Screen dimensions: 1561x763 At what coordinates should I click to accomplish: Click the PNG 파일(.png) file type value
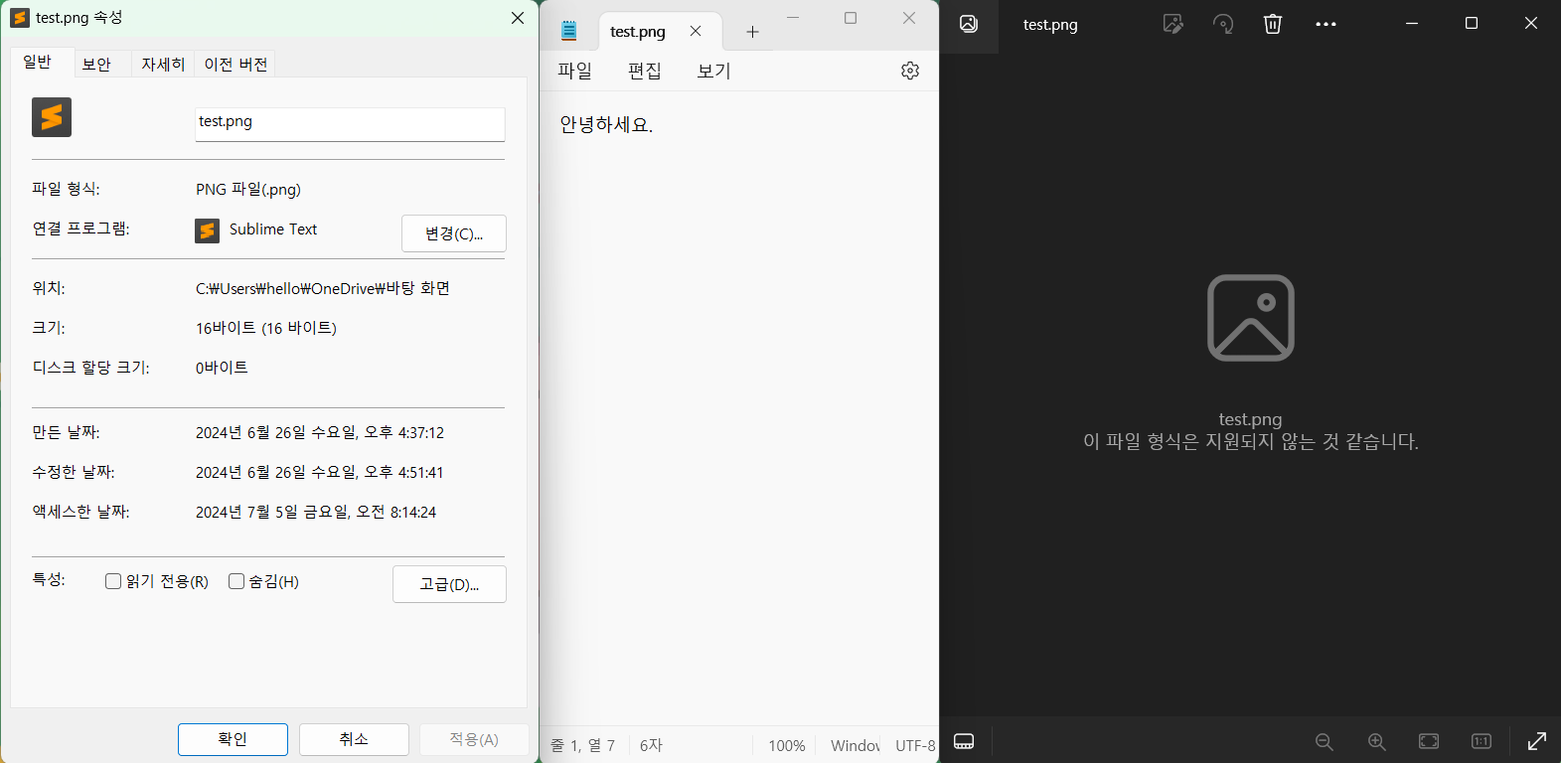click(248, 189)
